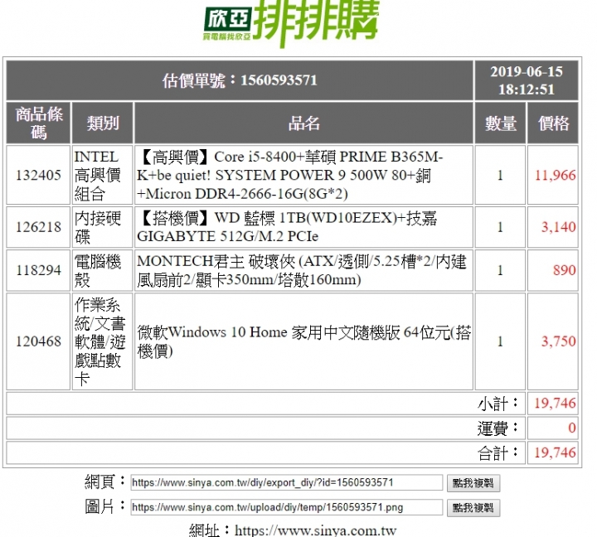597x537 pixels.
Task: Click the 價格 column header
Action: click(x=553, y=123)
